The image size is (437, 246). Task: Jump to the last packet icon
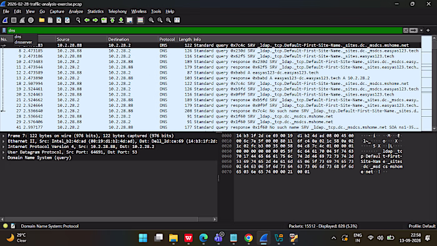point(121,20)
